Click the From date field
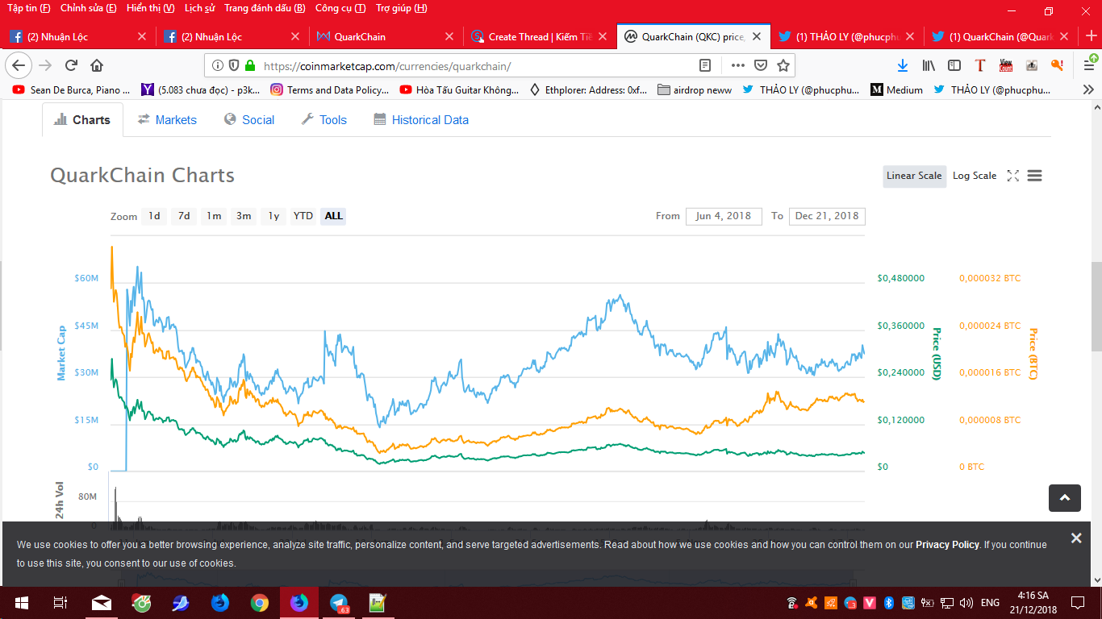Viewport: 1102px width, 619px height. [x=724, y=216]
